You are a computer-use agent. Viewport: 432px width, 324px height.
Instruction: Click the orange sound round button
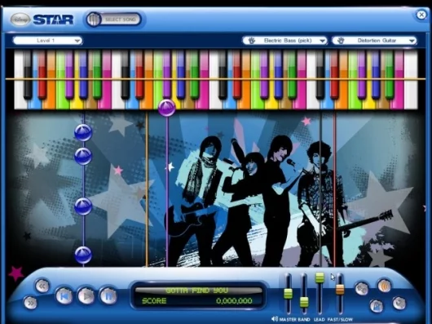[x=385, y=286]
